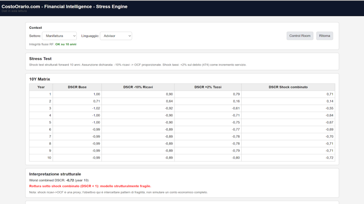Select the Year column header

(41, 87)
